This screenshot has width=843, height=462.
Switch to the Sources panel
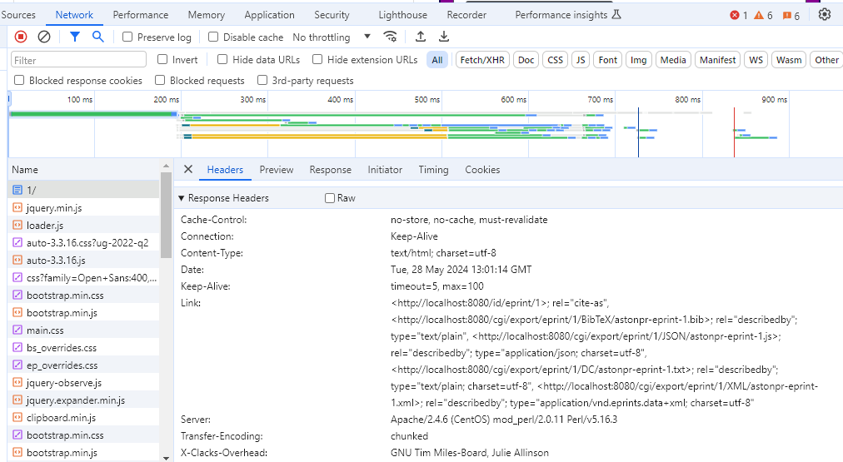(18, 15)
